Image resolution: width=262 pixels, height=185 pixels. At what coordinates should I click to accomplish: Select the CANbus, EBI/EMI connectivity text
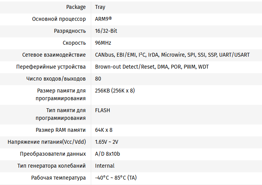pos(172,55)
